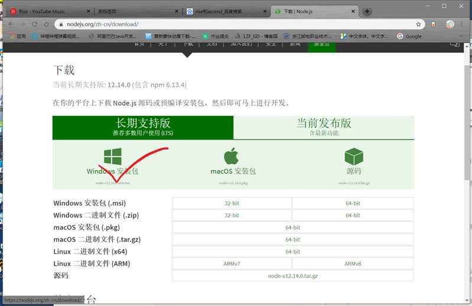This screenshot has width=472, height=306.
Task: Click the scrollbar down arrow
Action: (x=467, y=300)
